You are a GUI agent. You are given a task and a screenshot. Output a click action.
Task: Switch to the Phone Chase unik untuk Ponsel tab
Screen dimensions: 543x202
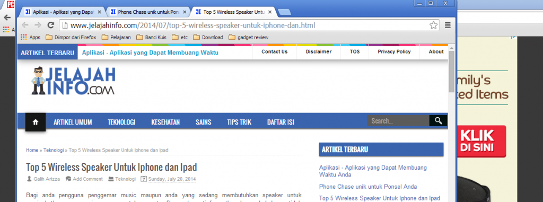tap(148, 12)
